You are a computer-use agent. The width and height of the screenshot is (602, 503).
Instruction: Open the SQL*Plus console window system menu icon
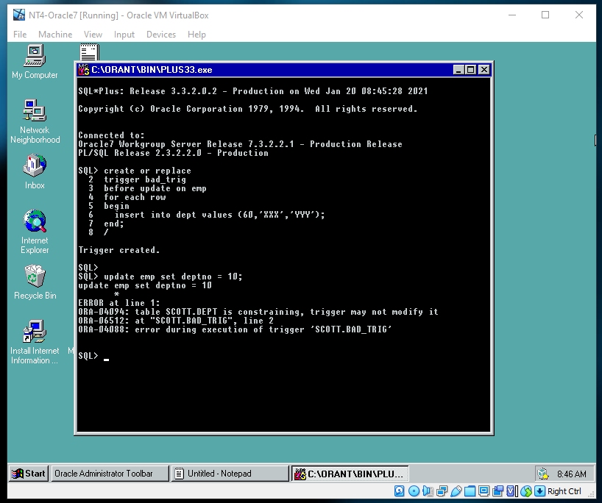(x=84, y=69)
